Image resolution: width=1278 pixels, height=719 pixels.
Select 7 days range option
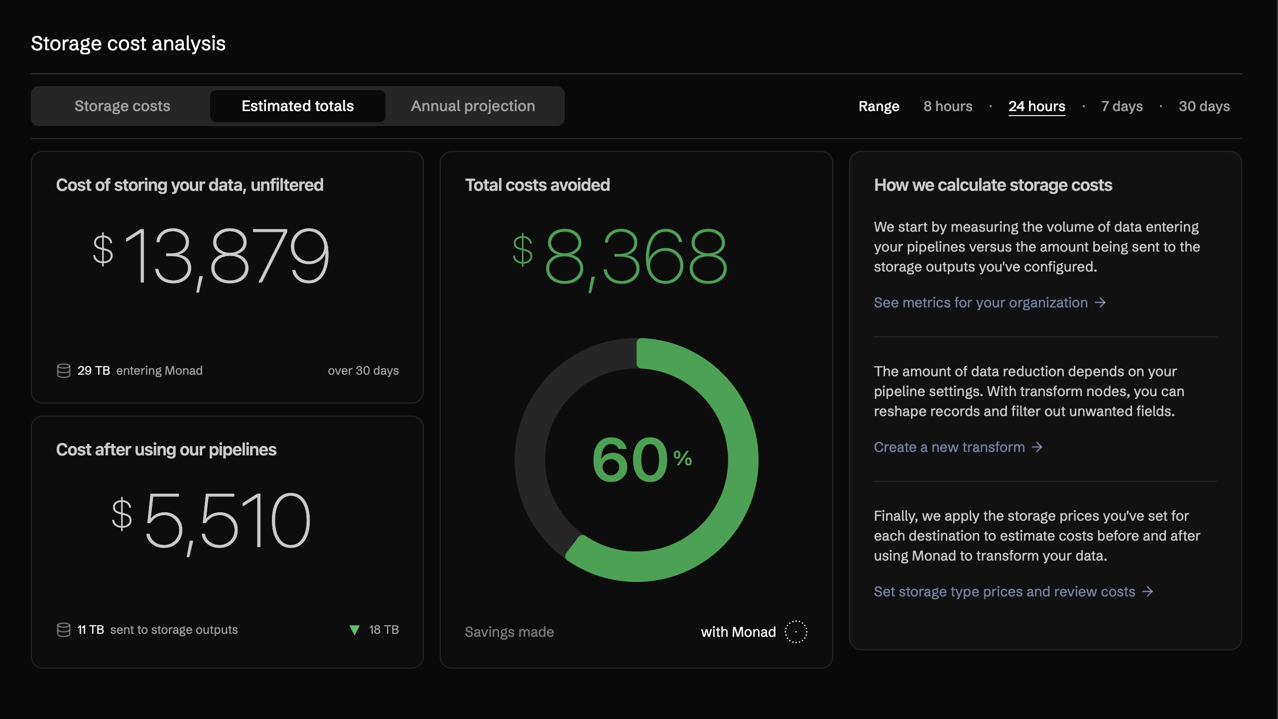1122,106
